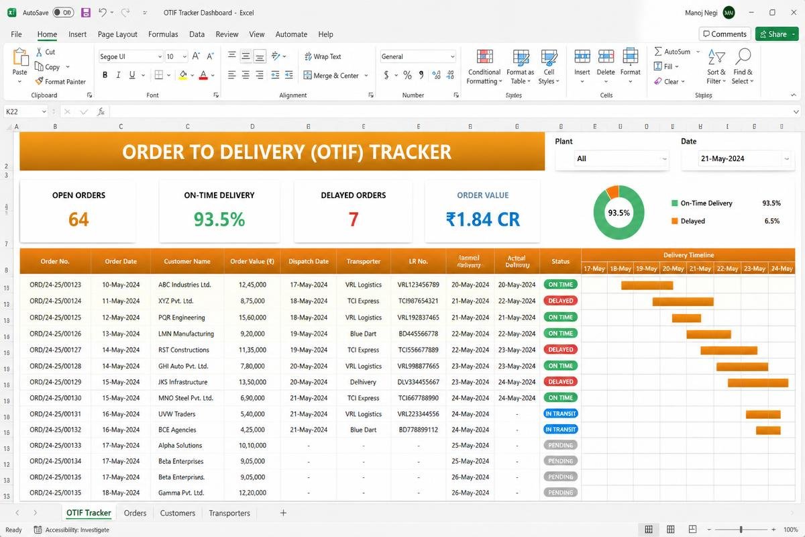Click the Comments button
This screenshot has width=805, height=537.
click(724, 34)
